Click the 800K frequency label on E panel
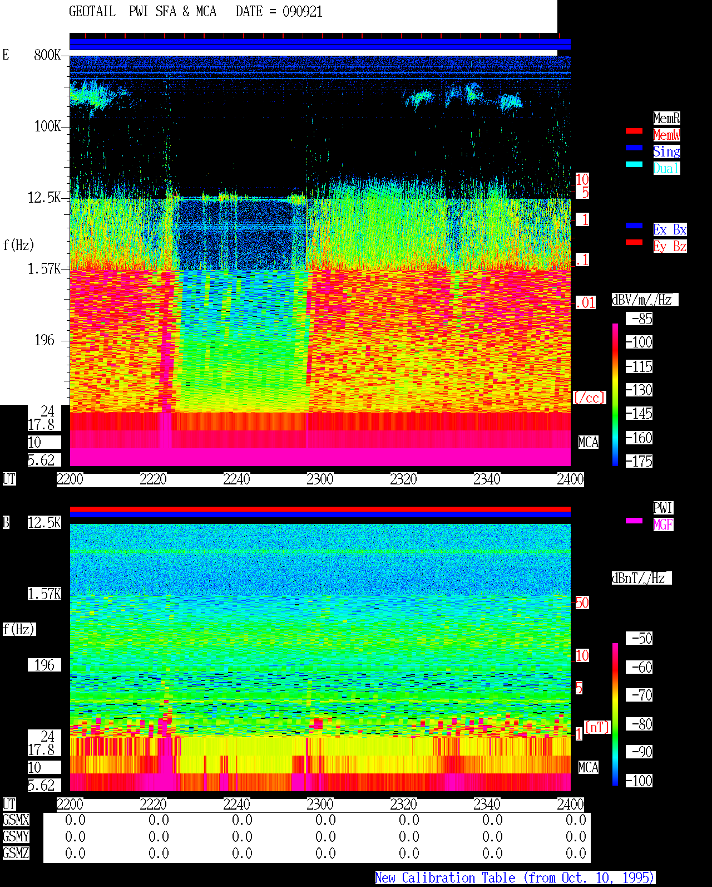Image resolution: width=712 pixels, height=887 pixels. 47,55
